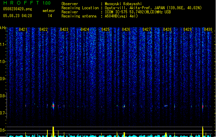Click the 0428 time marker
Image resolution: width=216 pixels, height=137 pixels.
(167, 29)
